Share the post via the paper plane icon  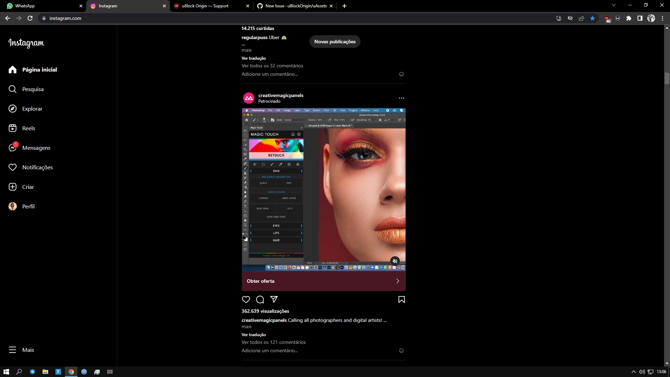pyautogui.click(x=274, y=300)
